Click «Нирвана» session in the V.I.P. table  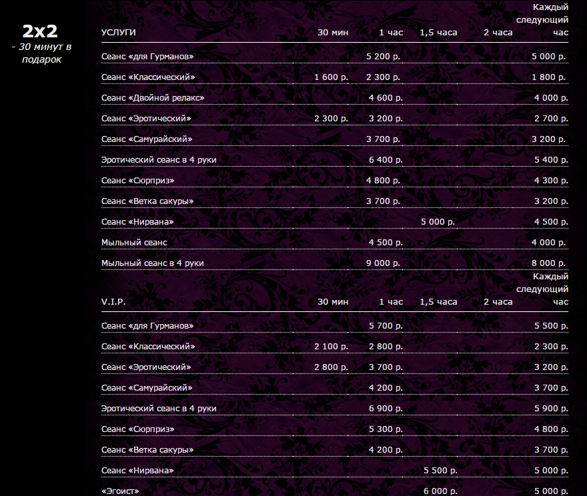coord(137,471)
